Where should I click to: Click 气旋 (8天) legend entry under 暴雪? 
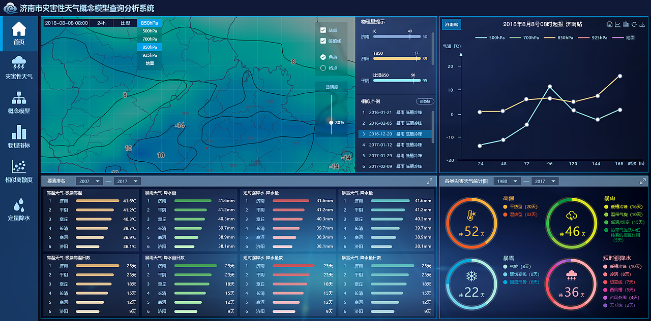[517, 267]
